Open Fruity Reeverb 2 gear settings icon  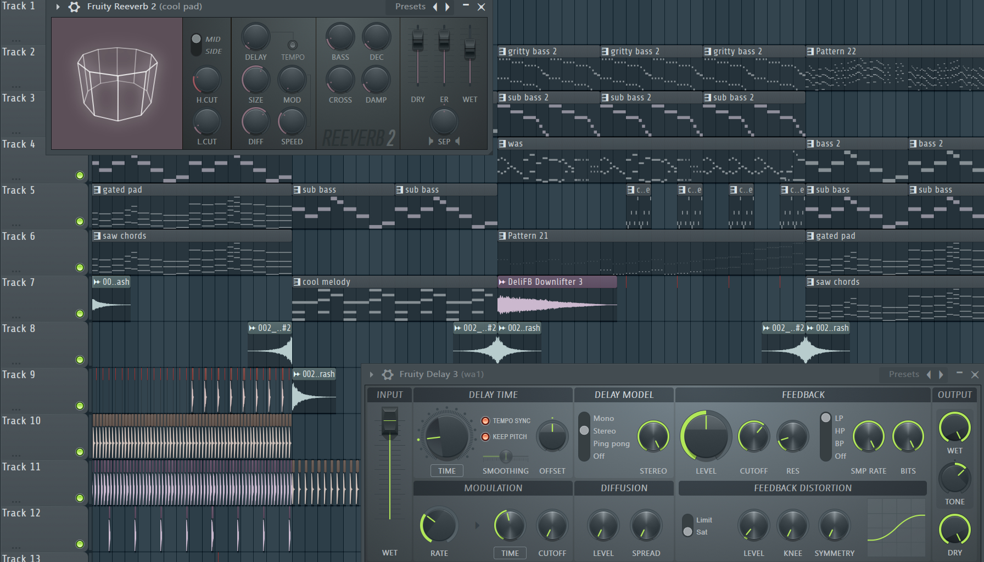click(x=74, y=7)
